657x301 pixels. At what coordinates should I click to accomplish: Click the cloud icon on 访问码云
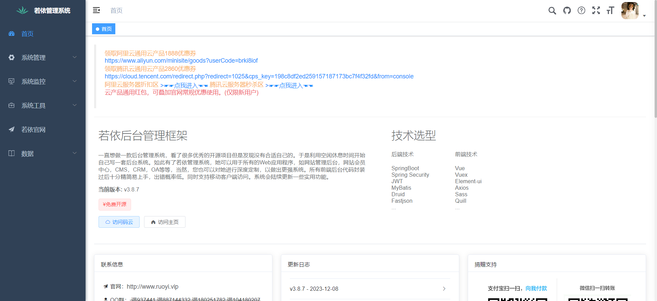[x=108, y=222]
